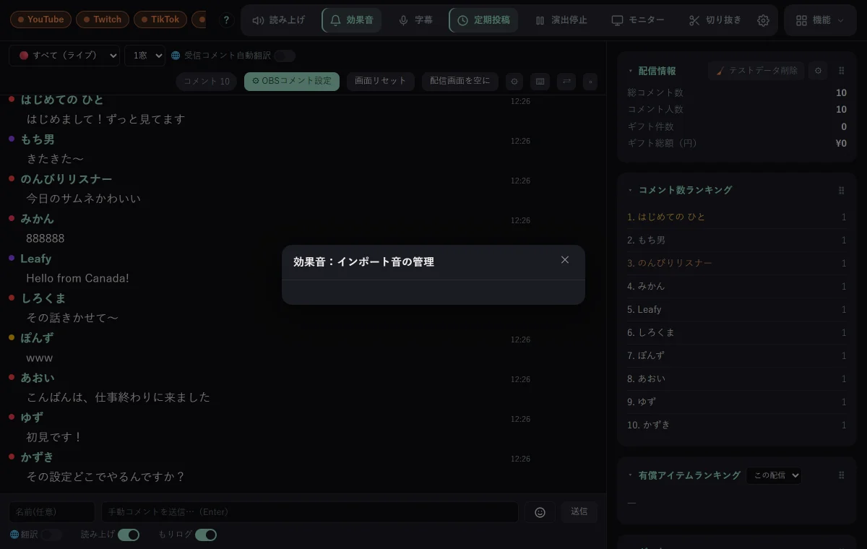Click ranking row '1. はじめての ひと'

(736, 217)
